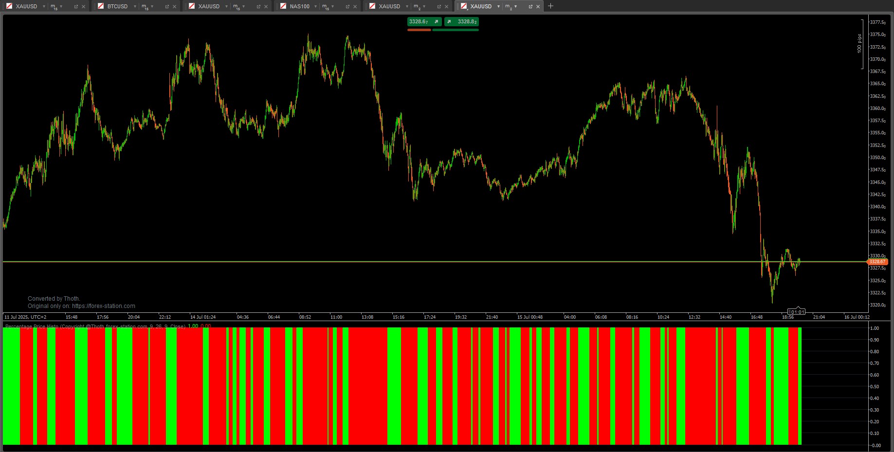
Task: Detach the NAS100 chart tab
Action: point(347,6)
